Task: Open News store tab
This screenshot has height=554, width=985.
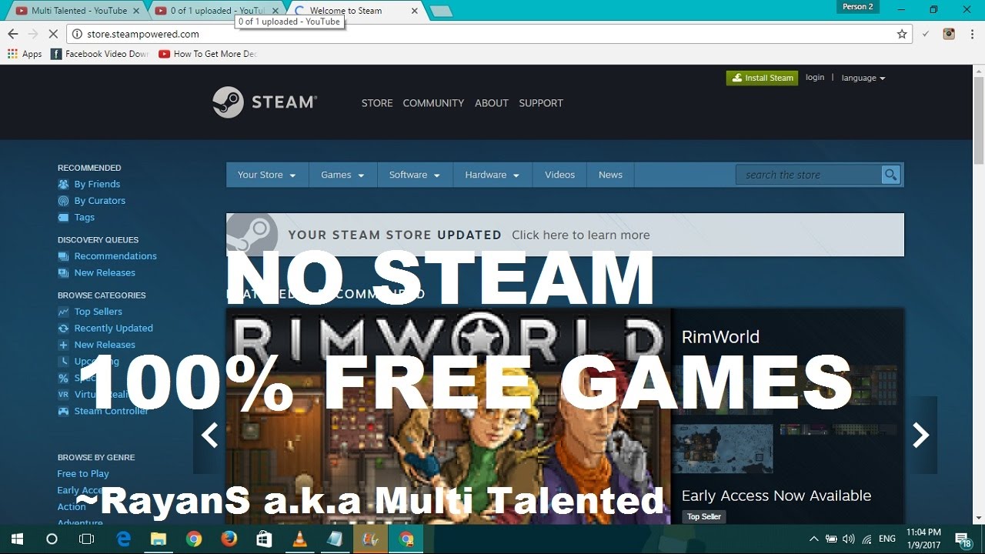Action: click(x=610, y=175)
